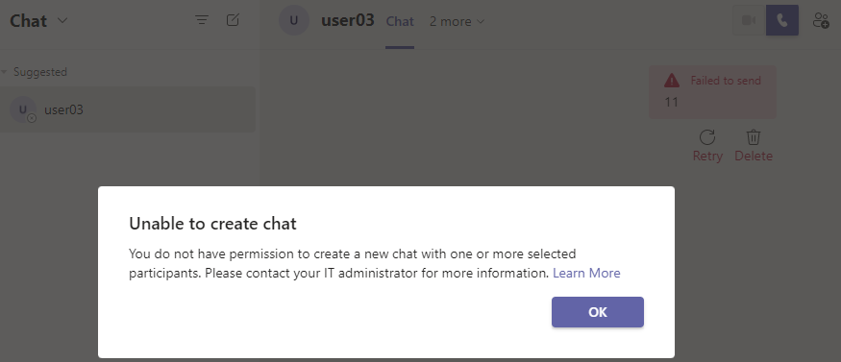Open the chat filter icon
This screenshot has width=841, height=362.
202,20
